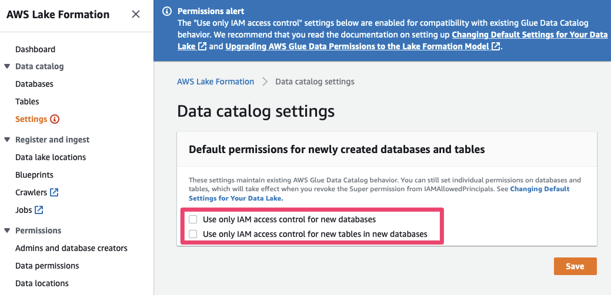Click external link icon after Data Lake link
Screen dimensions: 611x295
coord(202,46)
